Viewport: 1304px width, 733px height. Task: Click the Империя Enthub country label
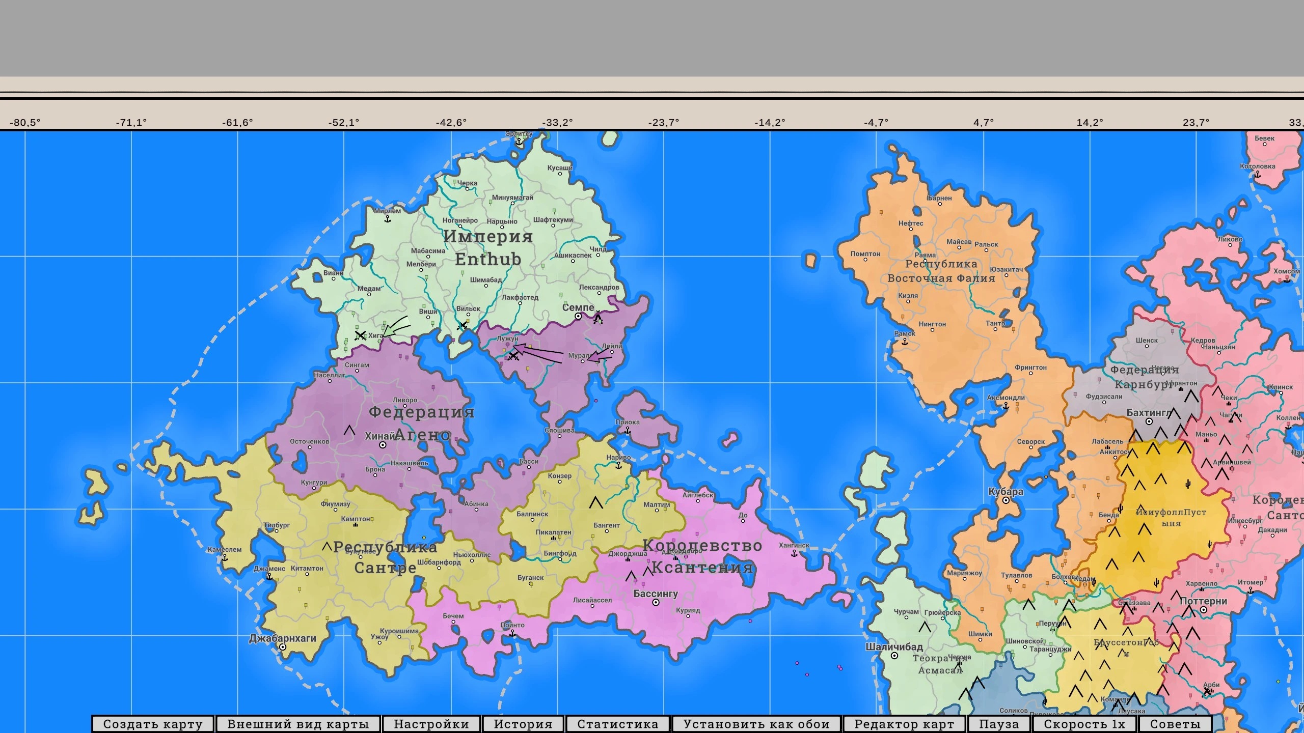click(487, 248)
